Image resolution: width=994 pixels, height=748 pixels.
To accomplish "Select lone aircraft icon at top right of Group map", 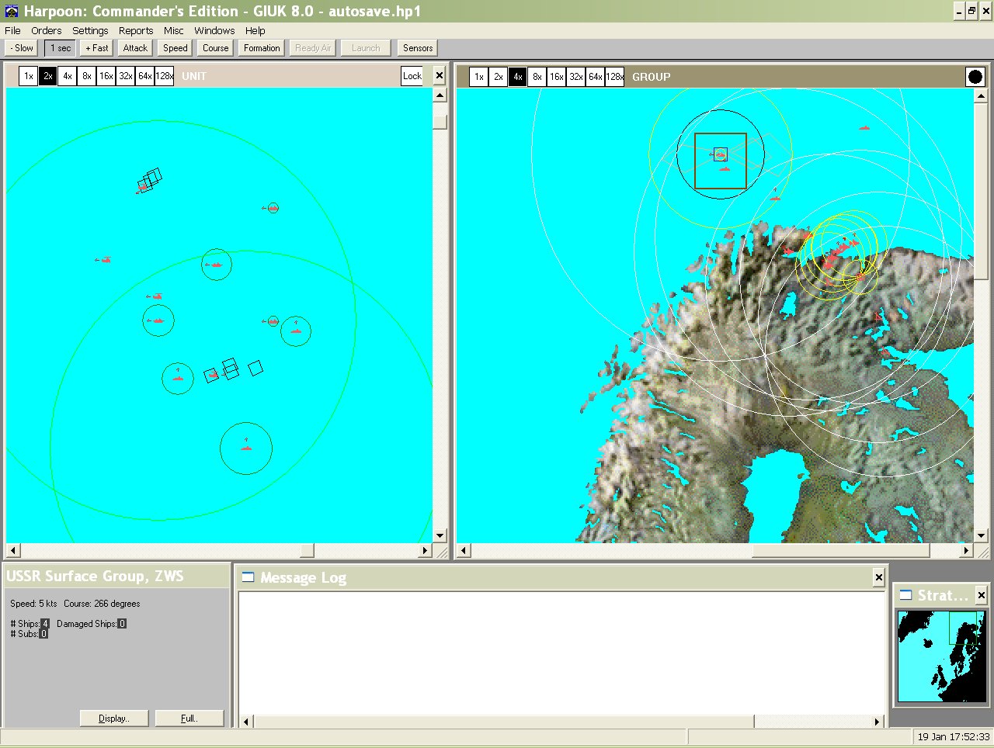I will (x=864, y=128).
